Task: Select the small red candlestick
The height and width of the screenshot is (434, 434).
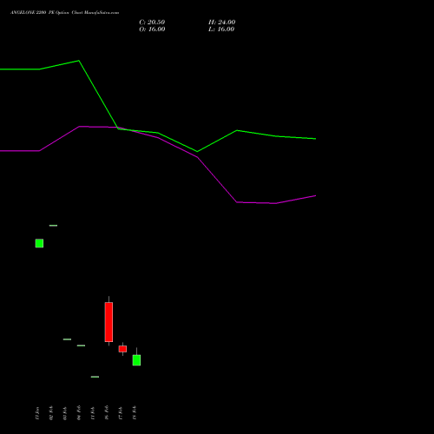Action: click(122, 349)
